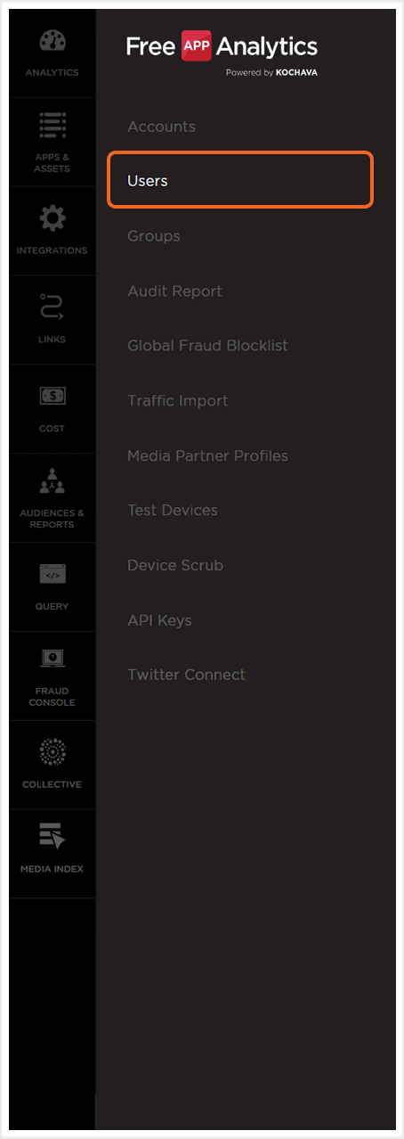This screenshot has width=404, height=1139.
Task: Open the Analytics gauge icon
Action: (52, 42)
